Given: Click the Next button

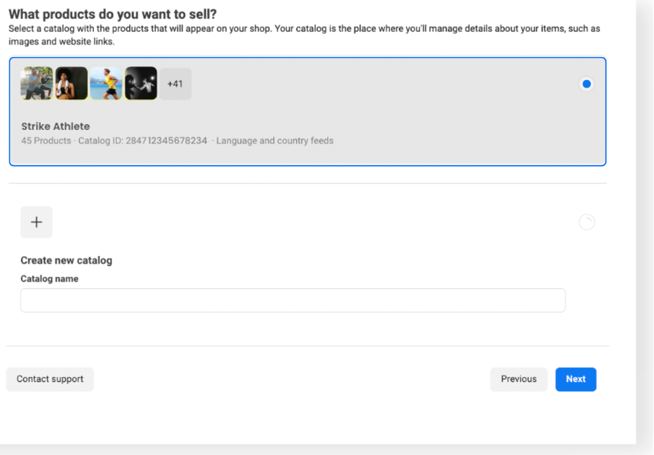Looking at the screenshot, I should (575, 379).
